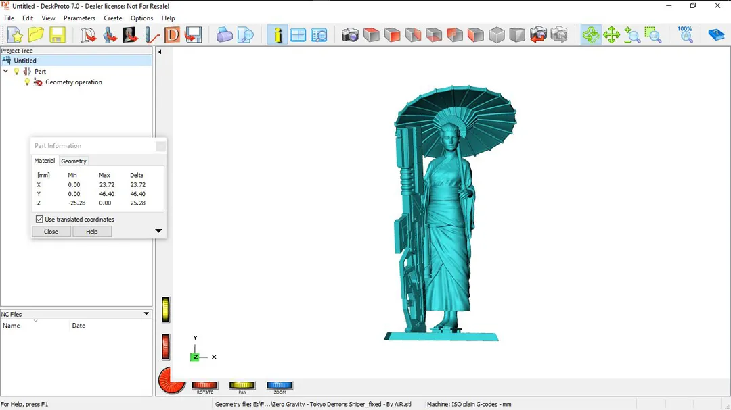Screen dimensions: 731x410
Task: Click the grayed camera forward arrow icon
Action: (559, 35)
